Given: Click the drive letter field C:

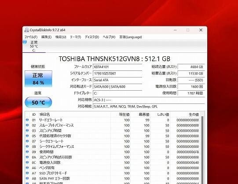Looking at the screenshot, I should click(x=117, y=93).
